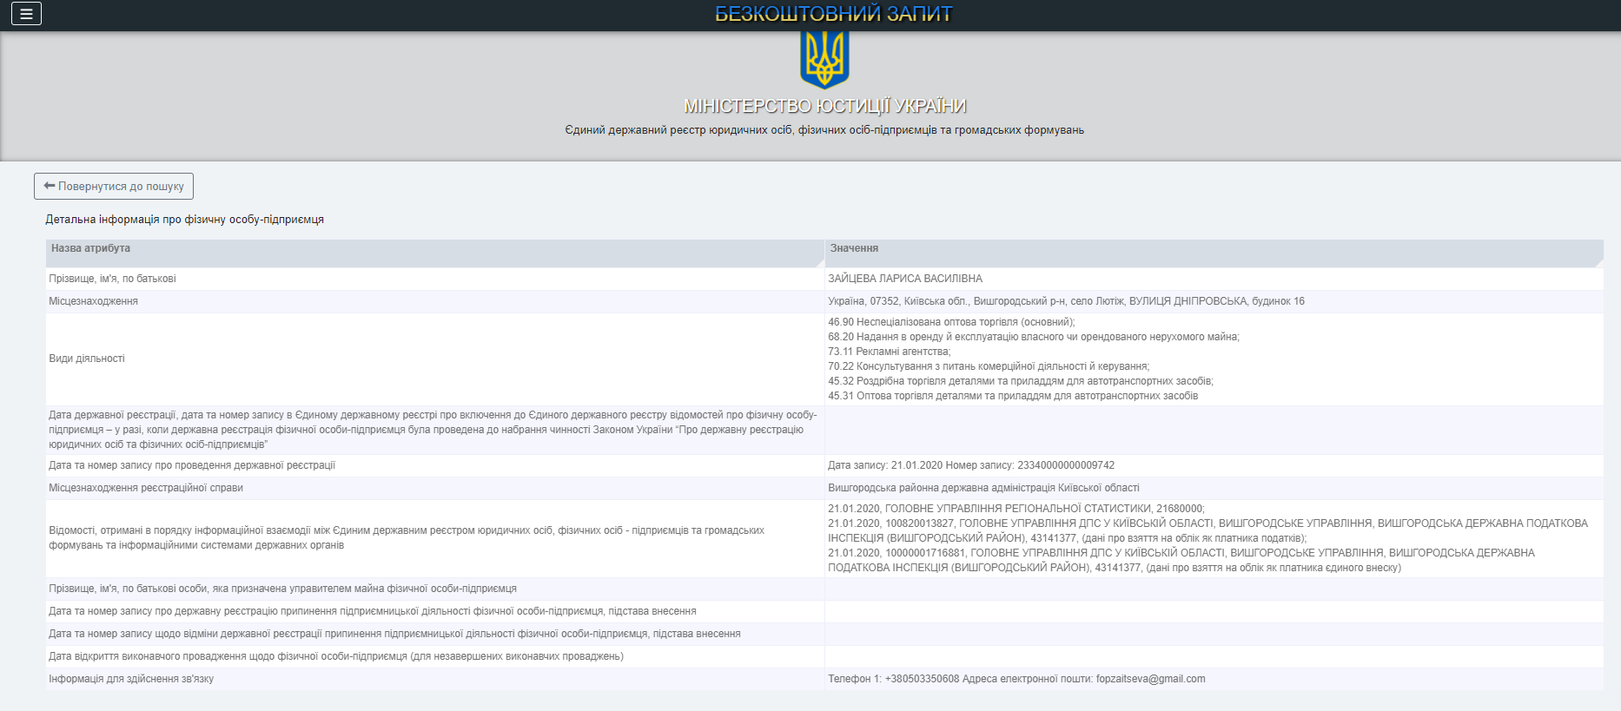Select the '46.90 Неспеціалізована оптова торгівля' activity line

coord(951,322)
